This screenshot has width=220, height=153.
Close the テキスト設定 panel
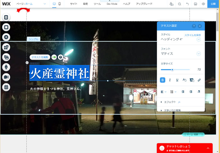click(x=200, y=26)
